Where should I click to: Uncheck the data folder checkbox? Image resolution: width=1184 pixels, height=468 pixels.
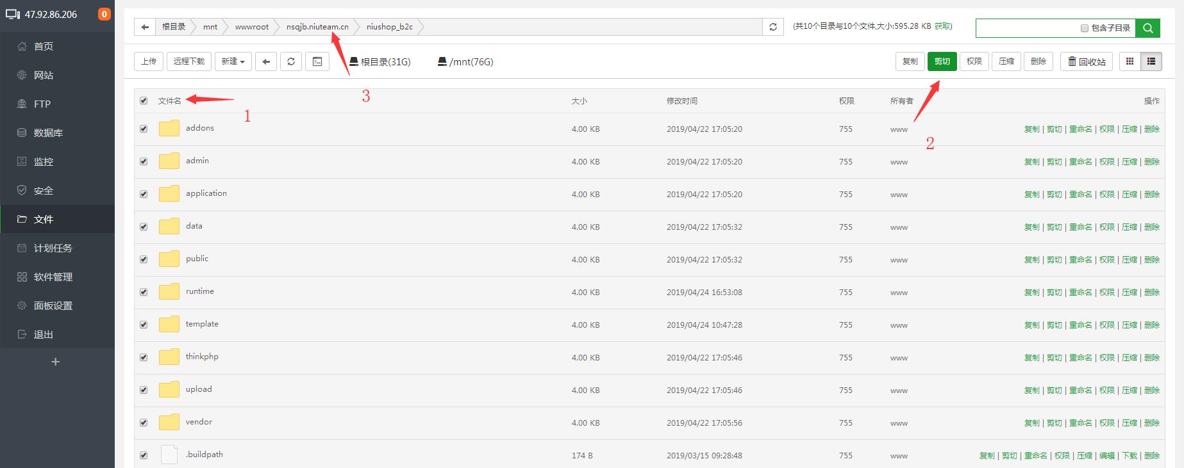tap(144, 227)
